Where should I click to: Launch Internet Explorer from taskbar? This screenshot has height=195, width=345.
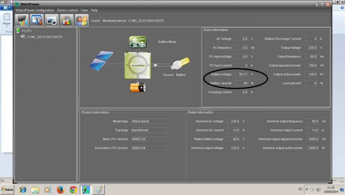[23, 189]
